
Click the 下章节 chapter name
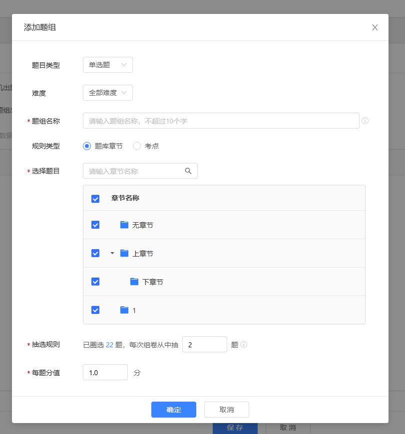153,282
